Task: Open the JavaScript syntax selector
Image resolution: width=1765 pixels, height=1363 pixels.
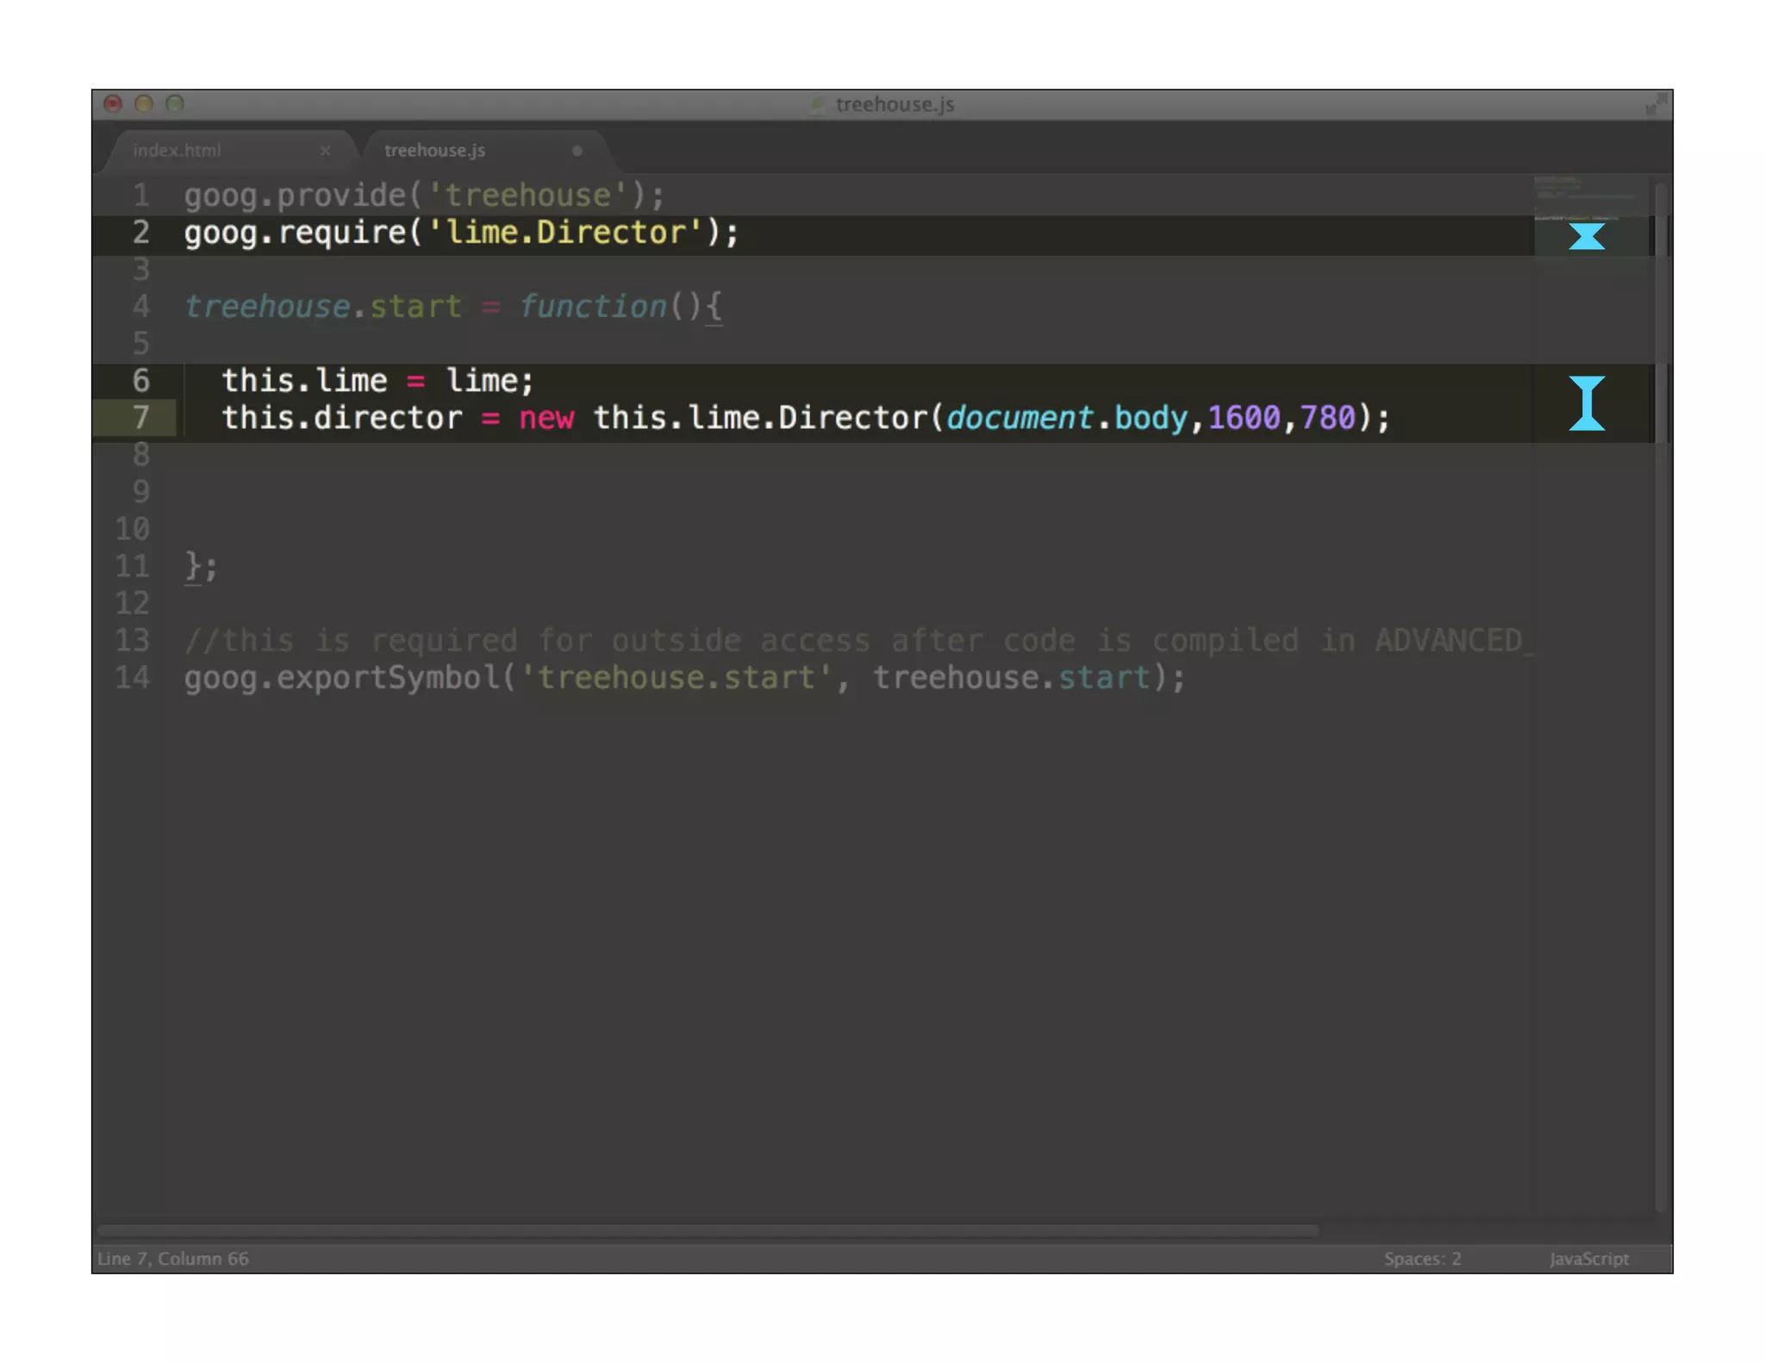Action: pos(1588,1258)
